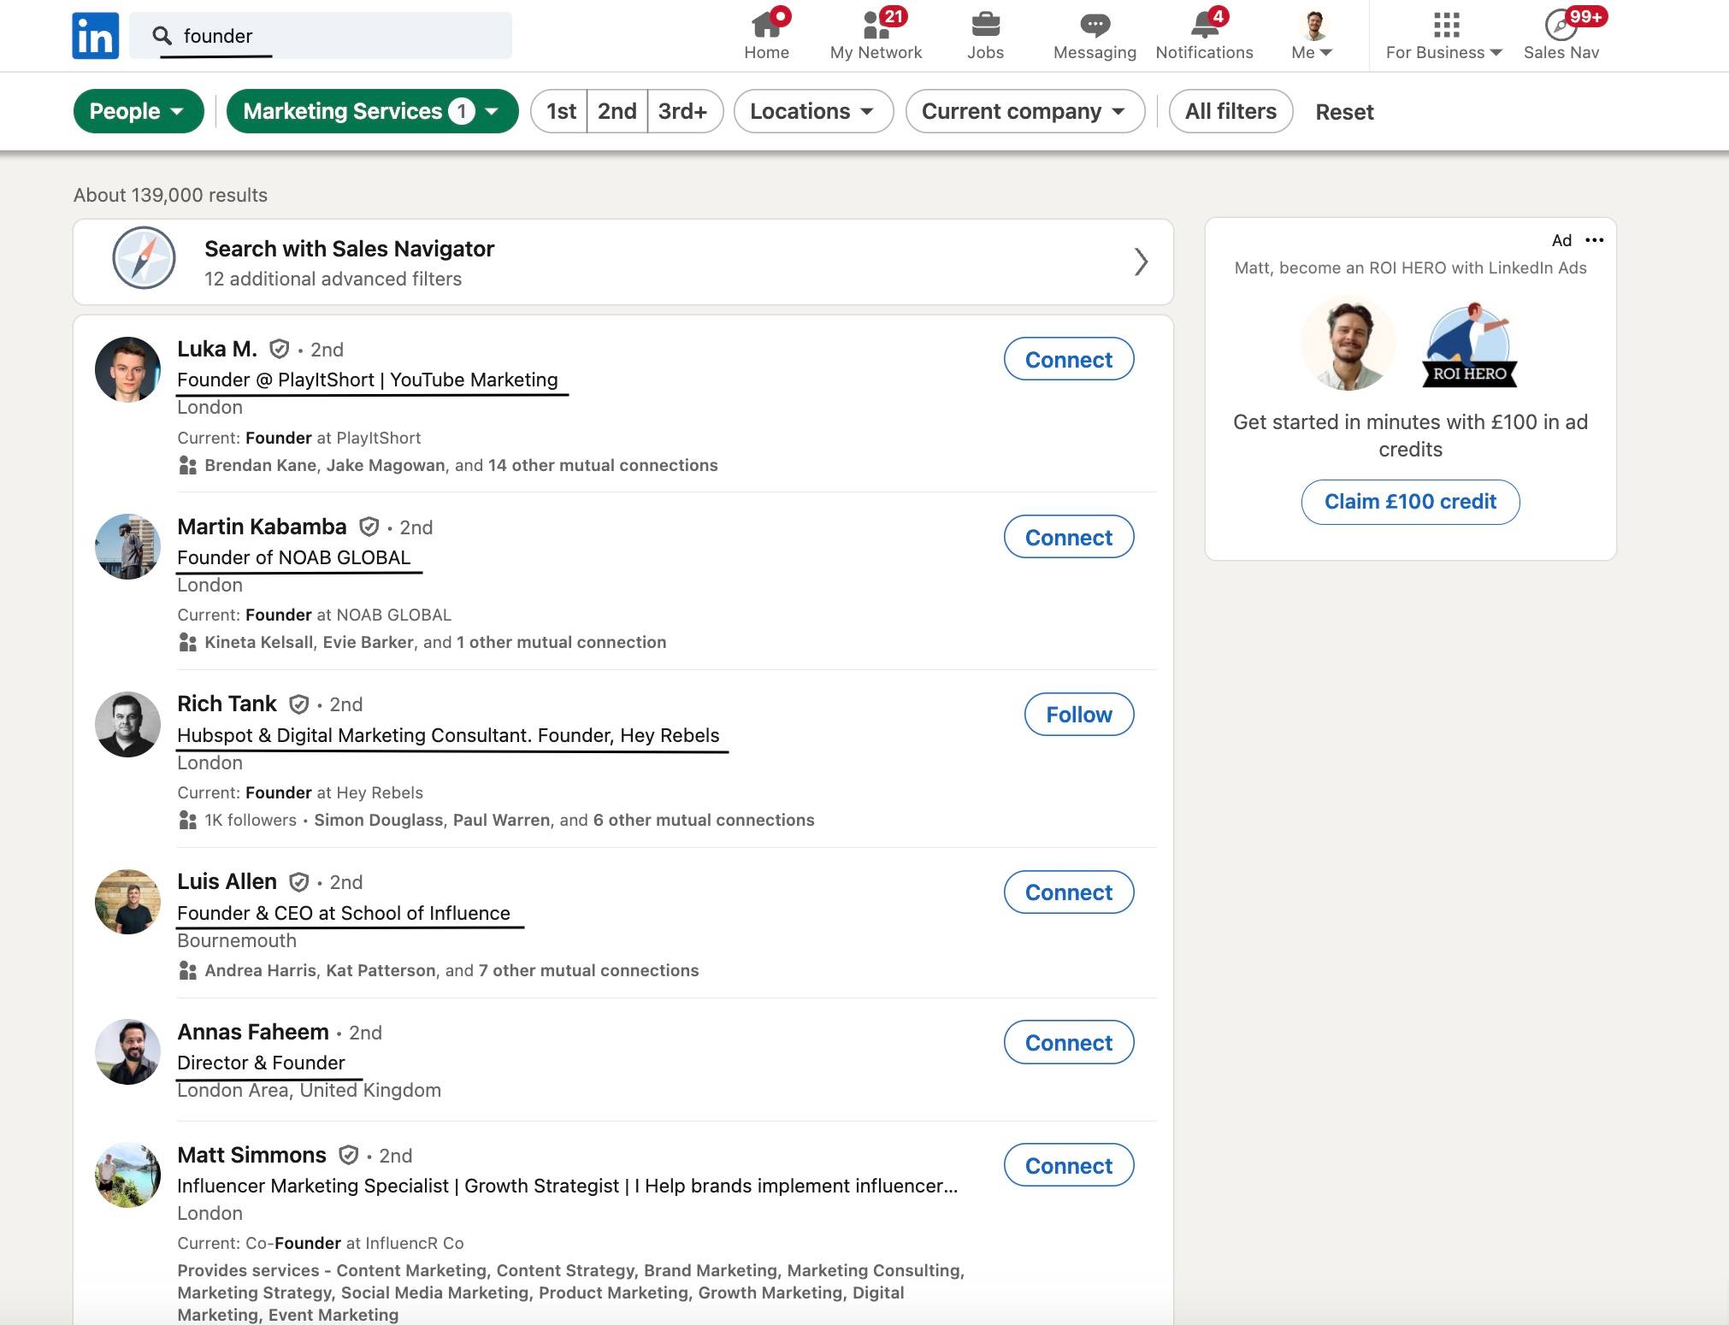Click the Sales Navigator compass icon

144,258
